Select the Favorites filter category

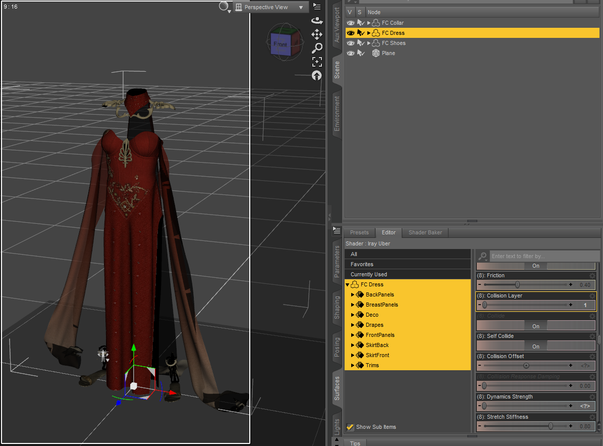pos(408,264)
